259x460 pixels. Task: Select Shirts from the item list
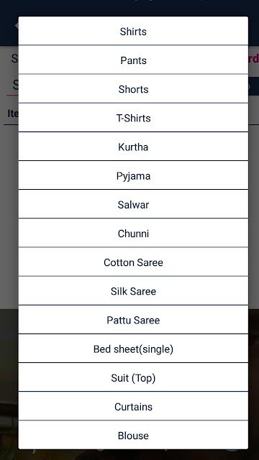133,31
